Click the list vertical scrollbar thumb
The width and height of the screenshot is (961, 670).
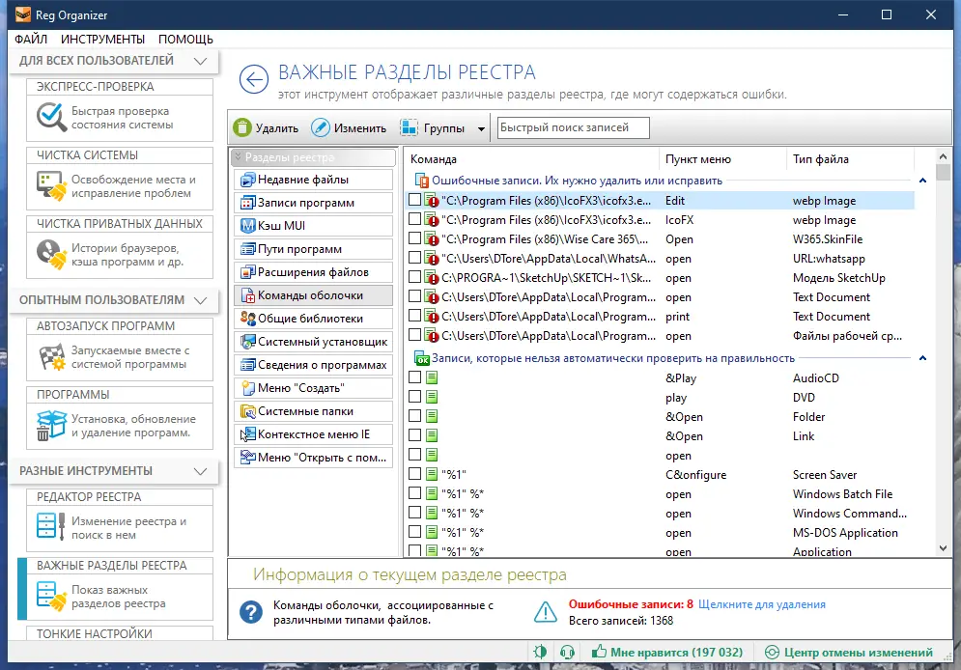(944, 171)
